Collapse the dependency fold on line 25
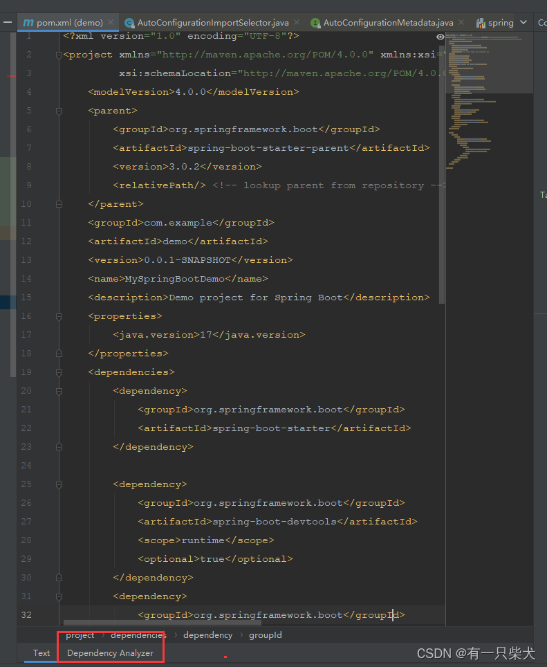Image resolution: width=547 pixels, height=667 pixels. pyautogui.click(x=59, y=484)
